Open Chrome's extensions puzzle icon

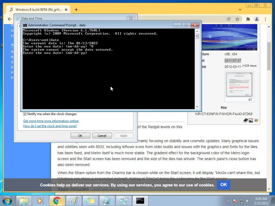[x=248, y=19]
